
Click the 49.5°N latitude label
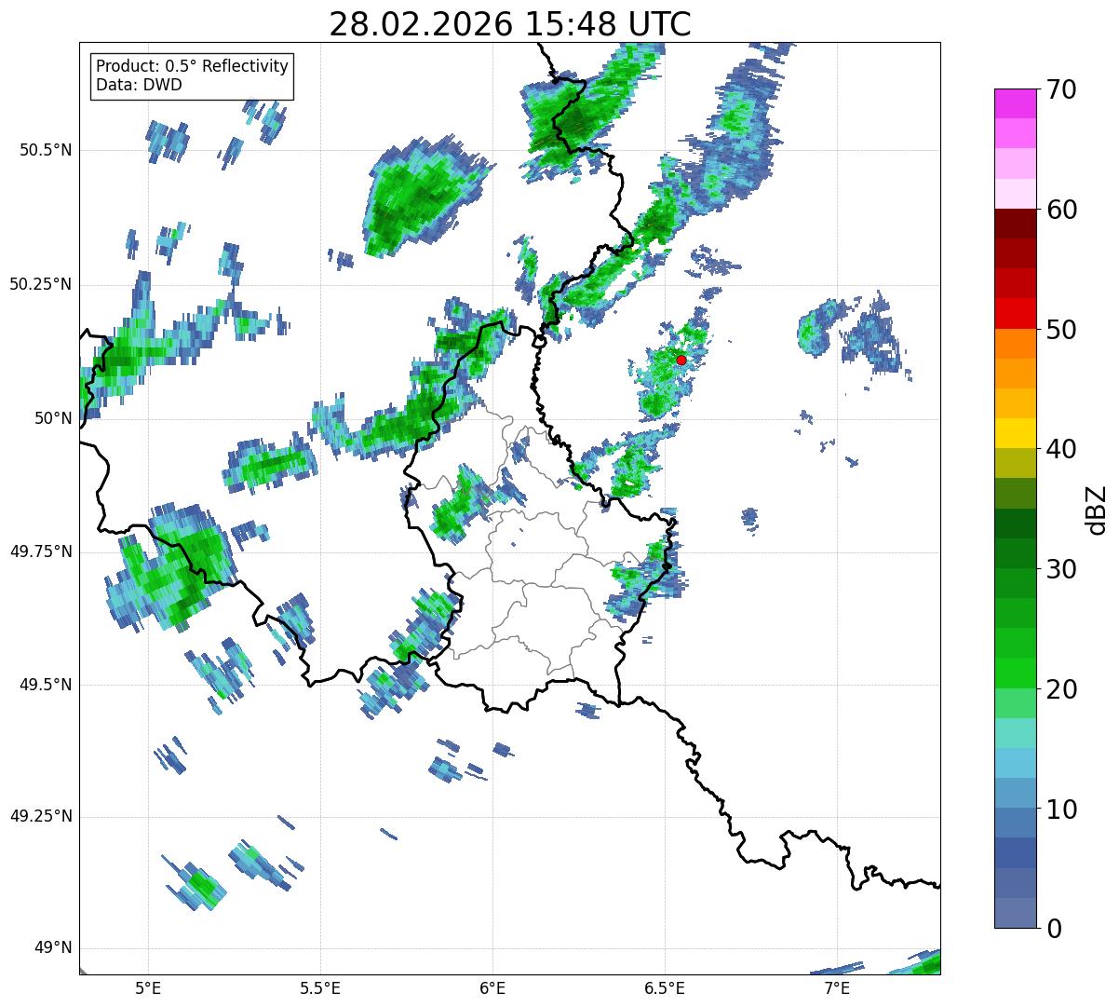pos(46,685)
